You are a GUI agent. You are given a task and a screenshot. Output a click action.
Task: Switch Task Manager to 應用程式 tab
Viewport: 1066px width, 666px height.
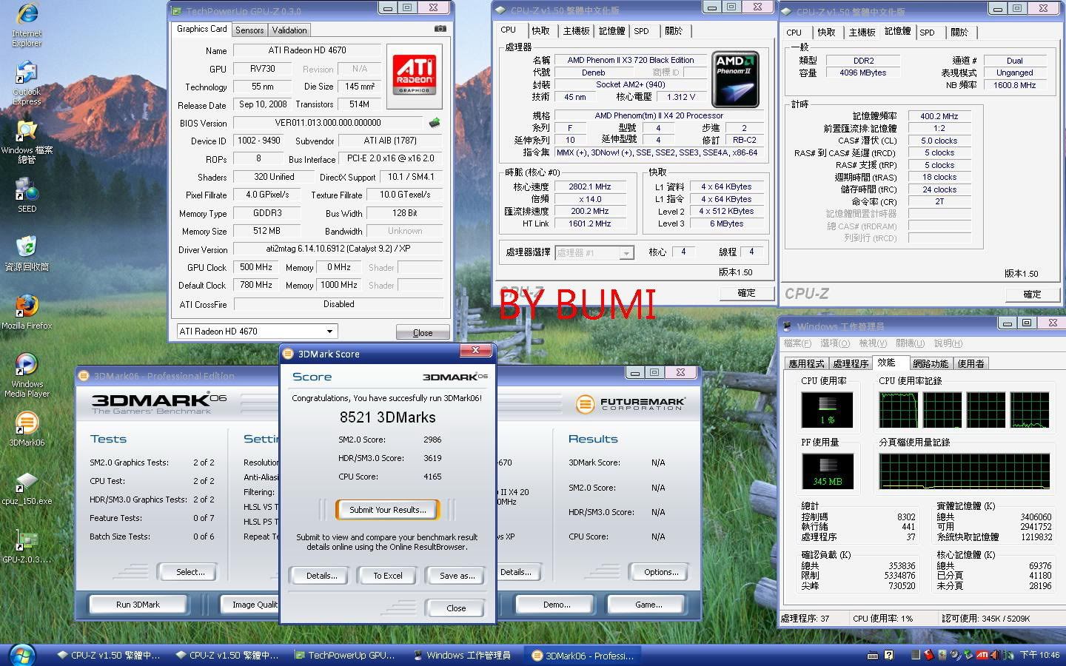[806, 363]
